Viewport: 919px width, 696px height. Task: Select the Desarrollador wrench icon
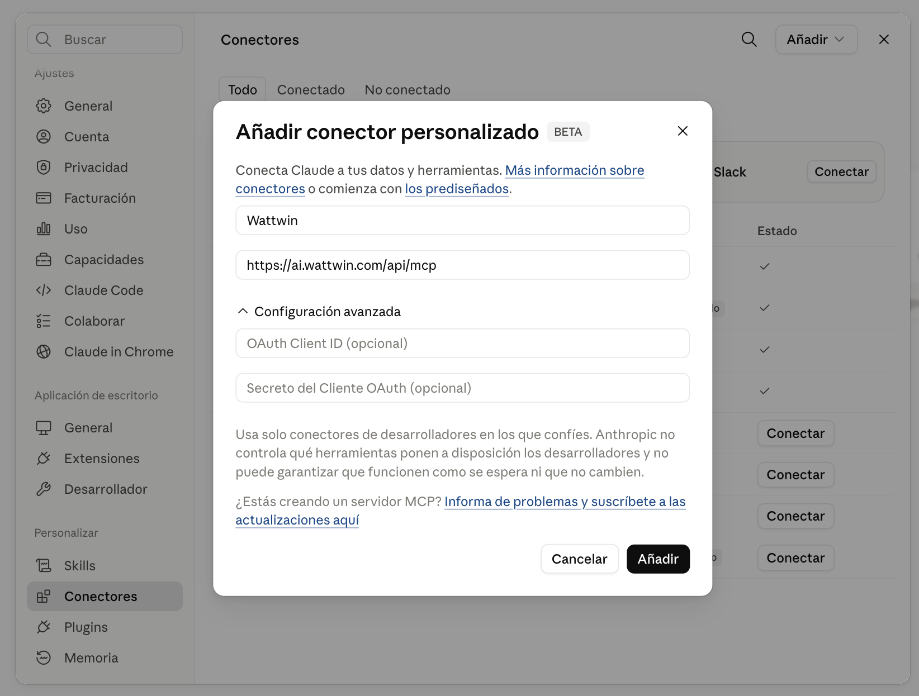click(x=44, y=489)
